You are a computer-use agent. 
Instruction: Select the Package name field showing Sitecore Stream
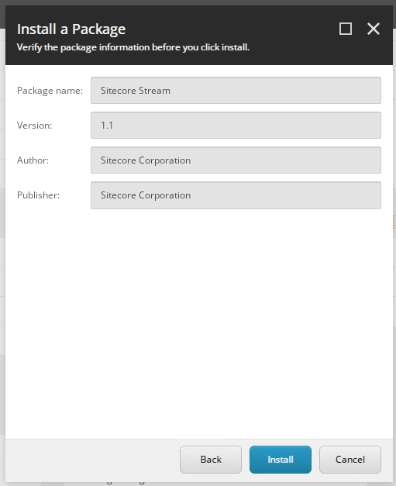point(236,91)
